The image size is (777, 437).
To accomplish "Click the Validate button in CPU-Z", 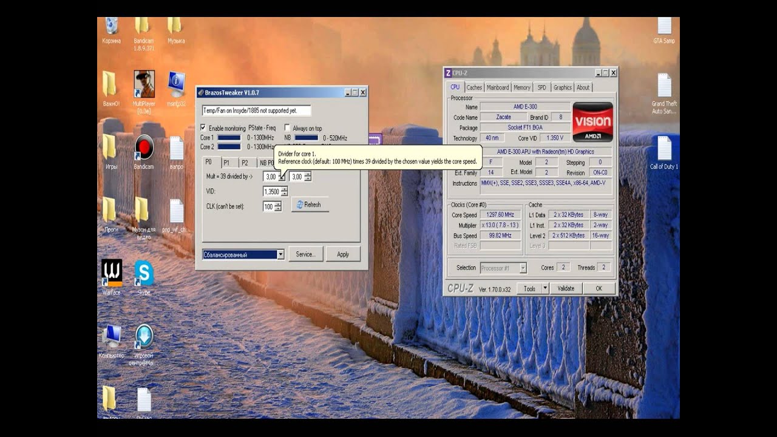I will [x=566, y=288].
